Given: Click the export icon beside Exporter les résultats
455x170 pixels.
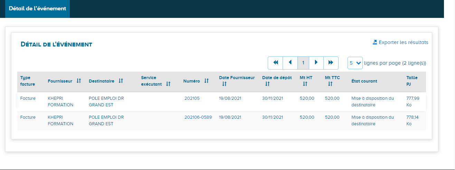Looking at the screenshot, I should point(375,42).
